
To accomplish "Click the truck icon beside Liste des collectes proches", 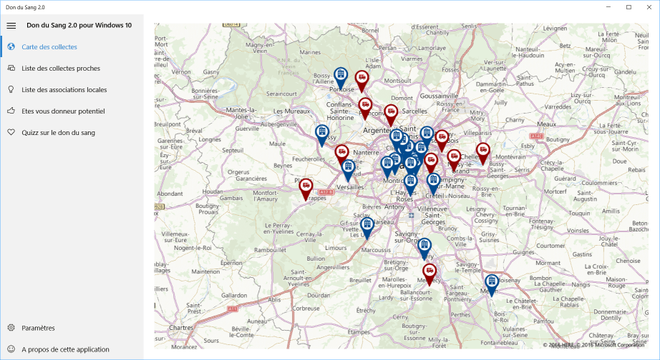I will 11,68.
